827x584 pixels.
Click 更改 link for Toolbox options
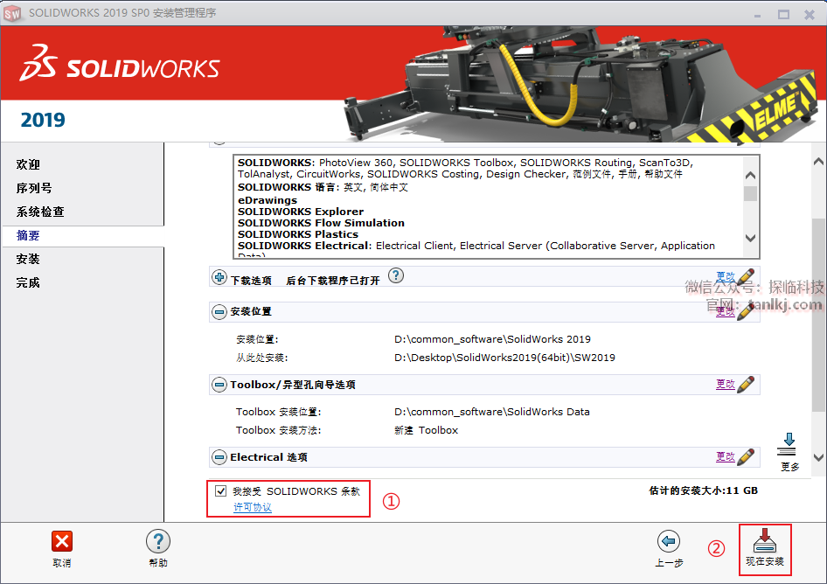726,384
